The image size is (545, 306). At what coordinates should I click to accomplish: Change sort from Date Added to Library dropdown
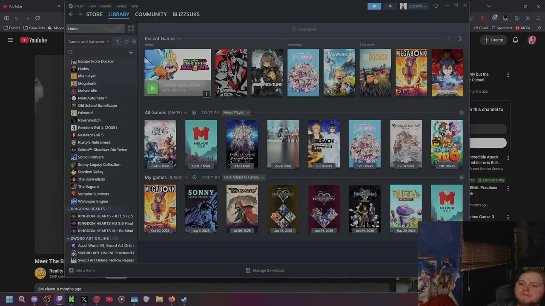pos(244,177)
